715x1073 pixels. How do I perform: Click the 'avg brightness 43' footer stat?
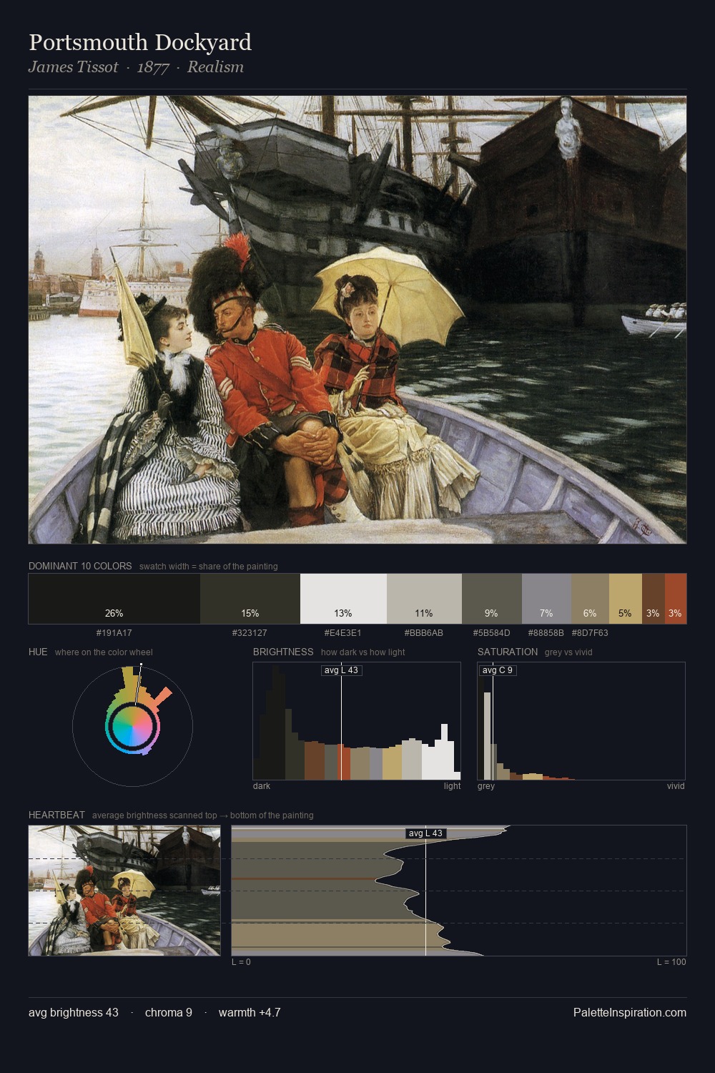(74, 1013)
